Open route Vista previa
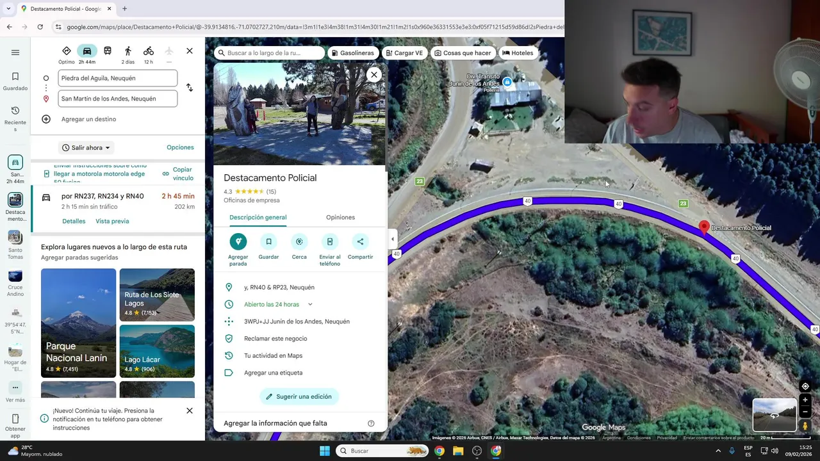The width and height of the screenshot is (820, 461). pos(112,221)
